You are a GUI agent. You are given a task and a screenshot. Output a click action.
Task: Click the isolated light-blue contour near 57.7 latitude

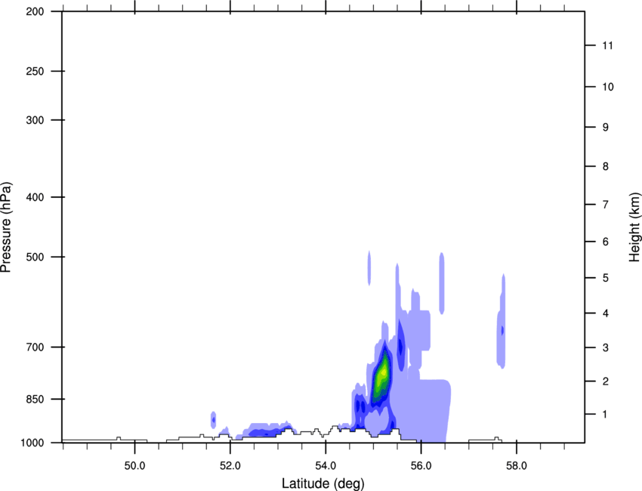[502, 322]
